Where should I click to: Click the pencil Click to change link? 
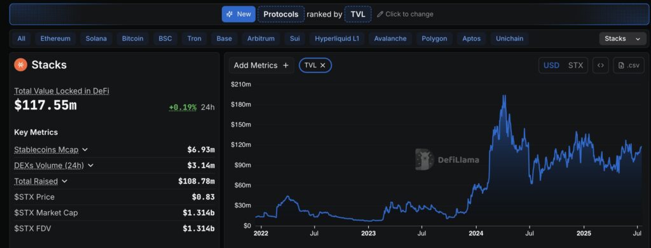(405, 14)
